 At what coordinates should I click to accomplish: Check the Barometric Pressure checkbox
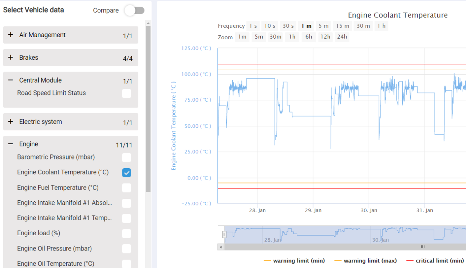tap(126, 157)
